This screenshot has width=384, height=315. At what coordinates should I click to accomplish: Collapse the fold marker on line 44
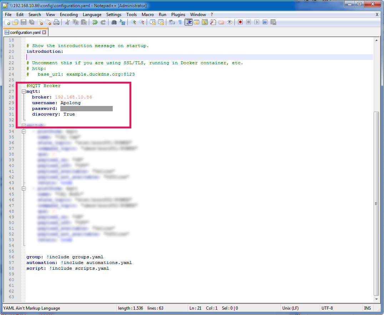pos(24,188)
